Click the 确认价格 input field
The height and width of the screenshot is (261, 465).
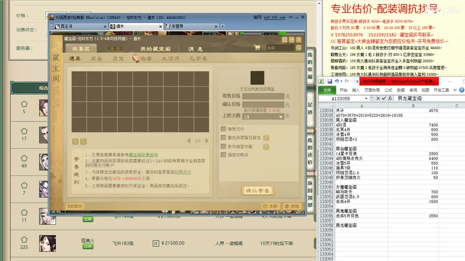point(263,104)
